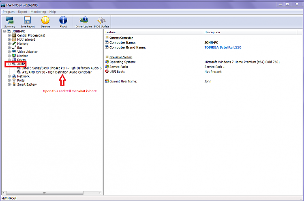Select the Bus tree icon

point(14,48)
